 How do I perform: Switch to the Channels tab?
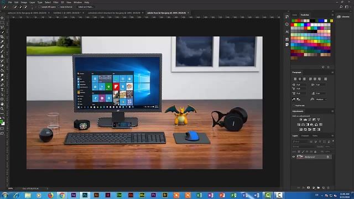click(305, 136)
